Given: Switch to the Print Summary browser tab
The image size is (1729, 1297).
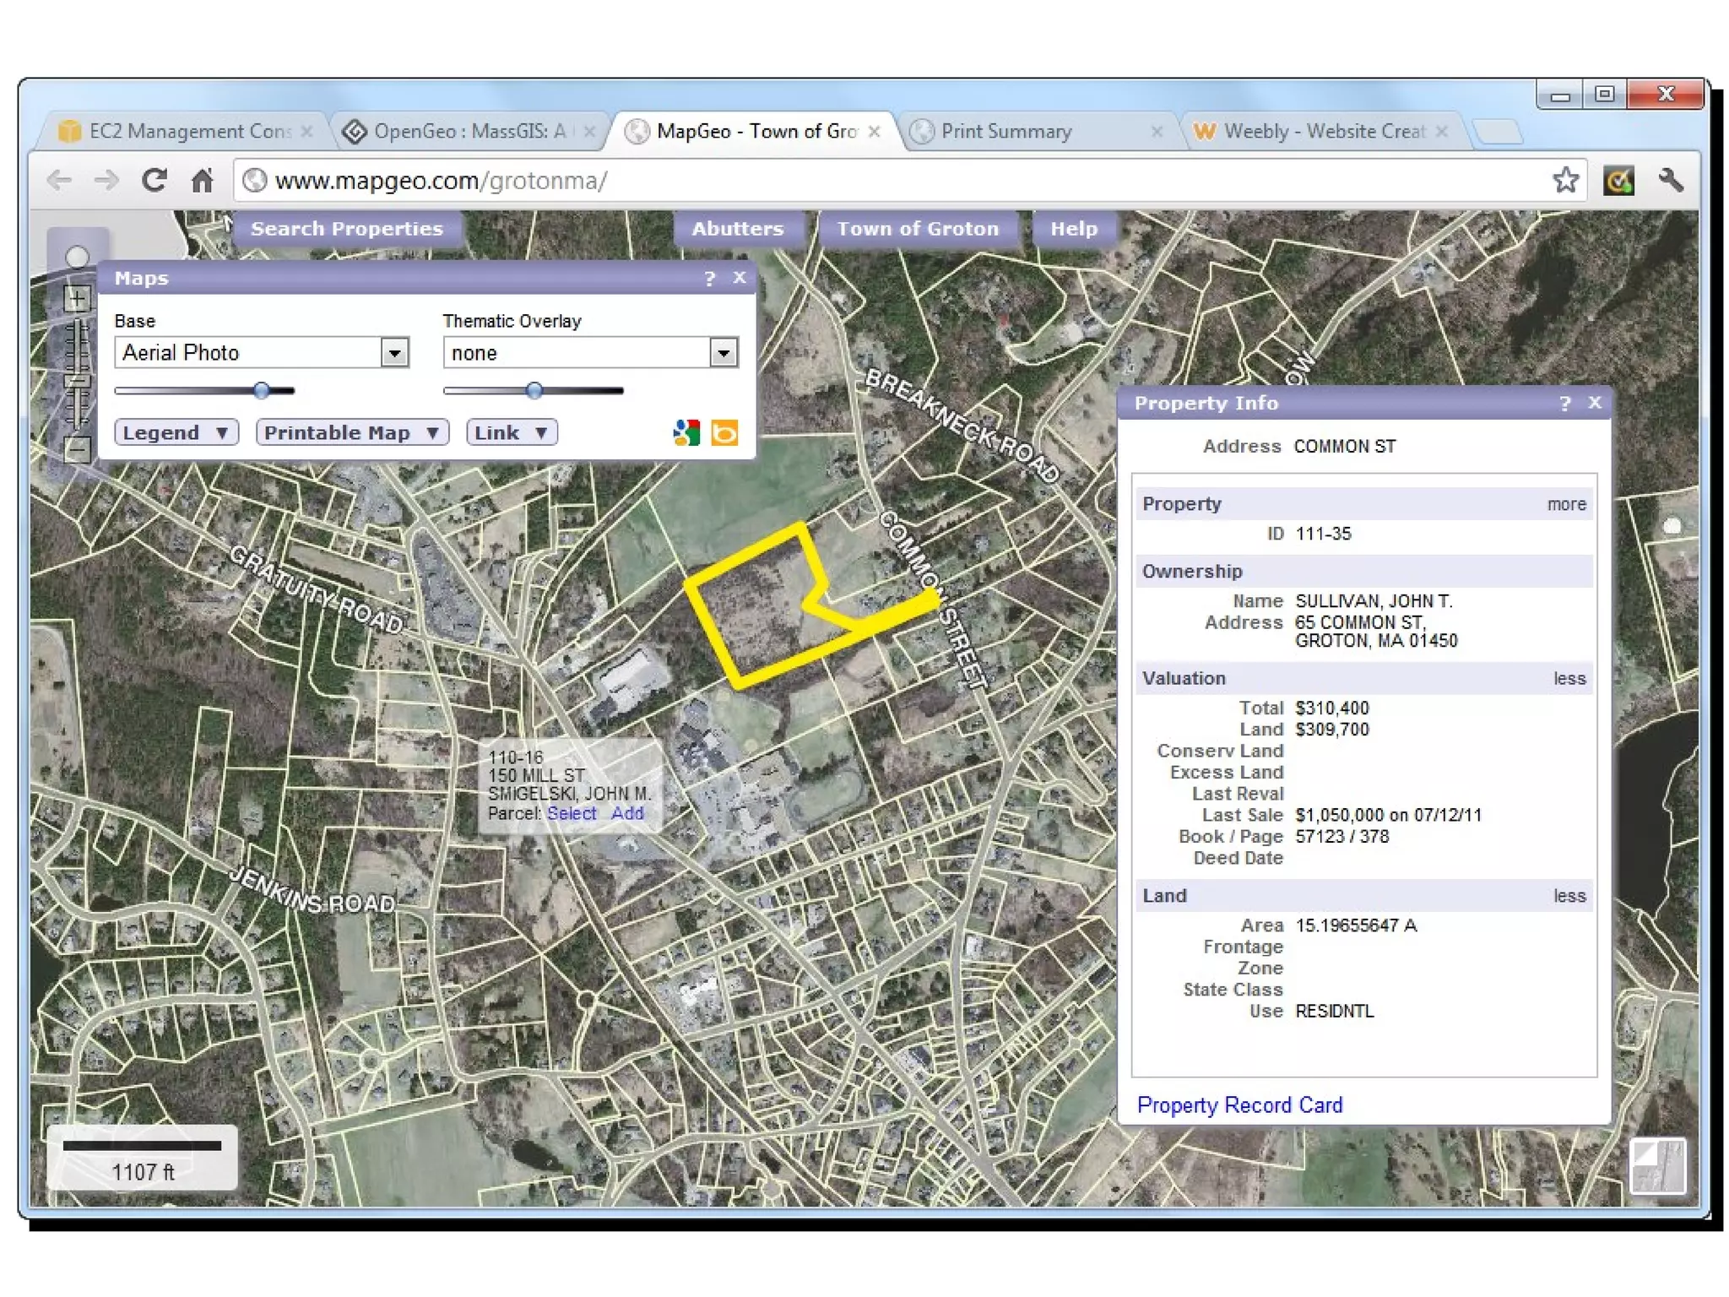Looking at the screenshot, I should (x=1006, y=132).
